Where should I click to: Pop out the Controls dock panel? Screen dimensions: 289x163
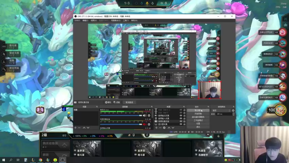click(x=208, y=106)
